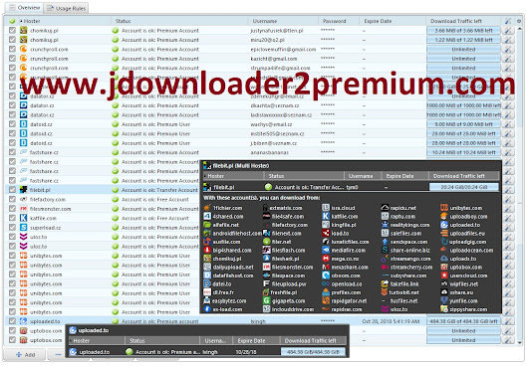Image resolution: width=528 pixels, height=367 pixels.
Task: Click green status icon of filefactory.com row
Action: tap(116, 199)
